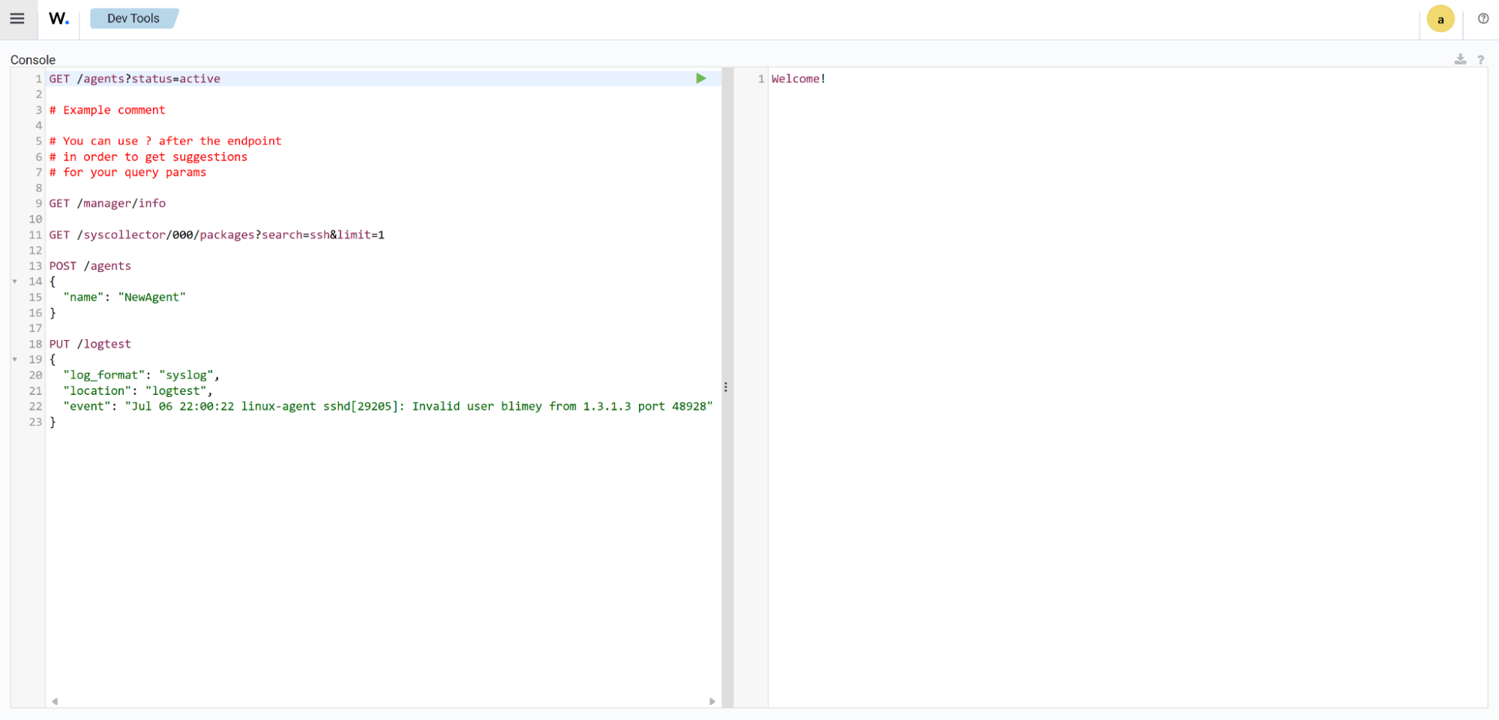Collapse the POST /agents body at line 14
1499x720 pixels.
[x=15, y=282]
